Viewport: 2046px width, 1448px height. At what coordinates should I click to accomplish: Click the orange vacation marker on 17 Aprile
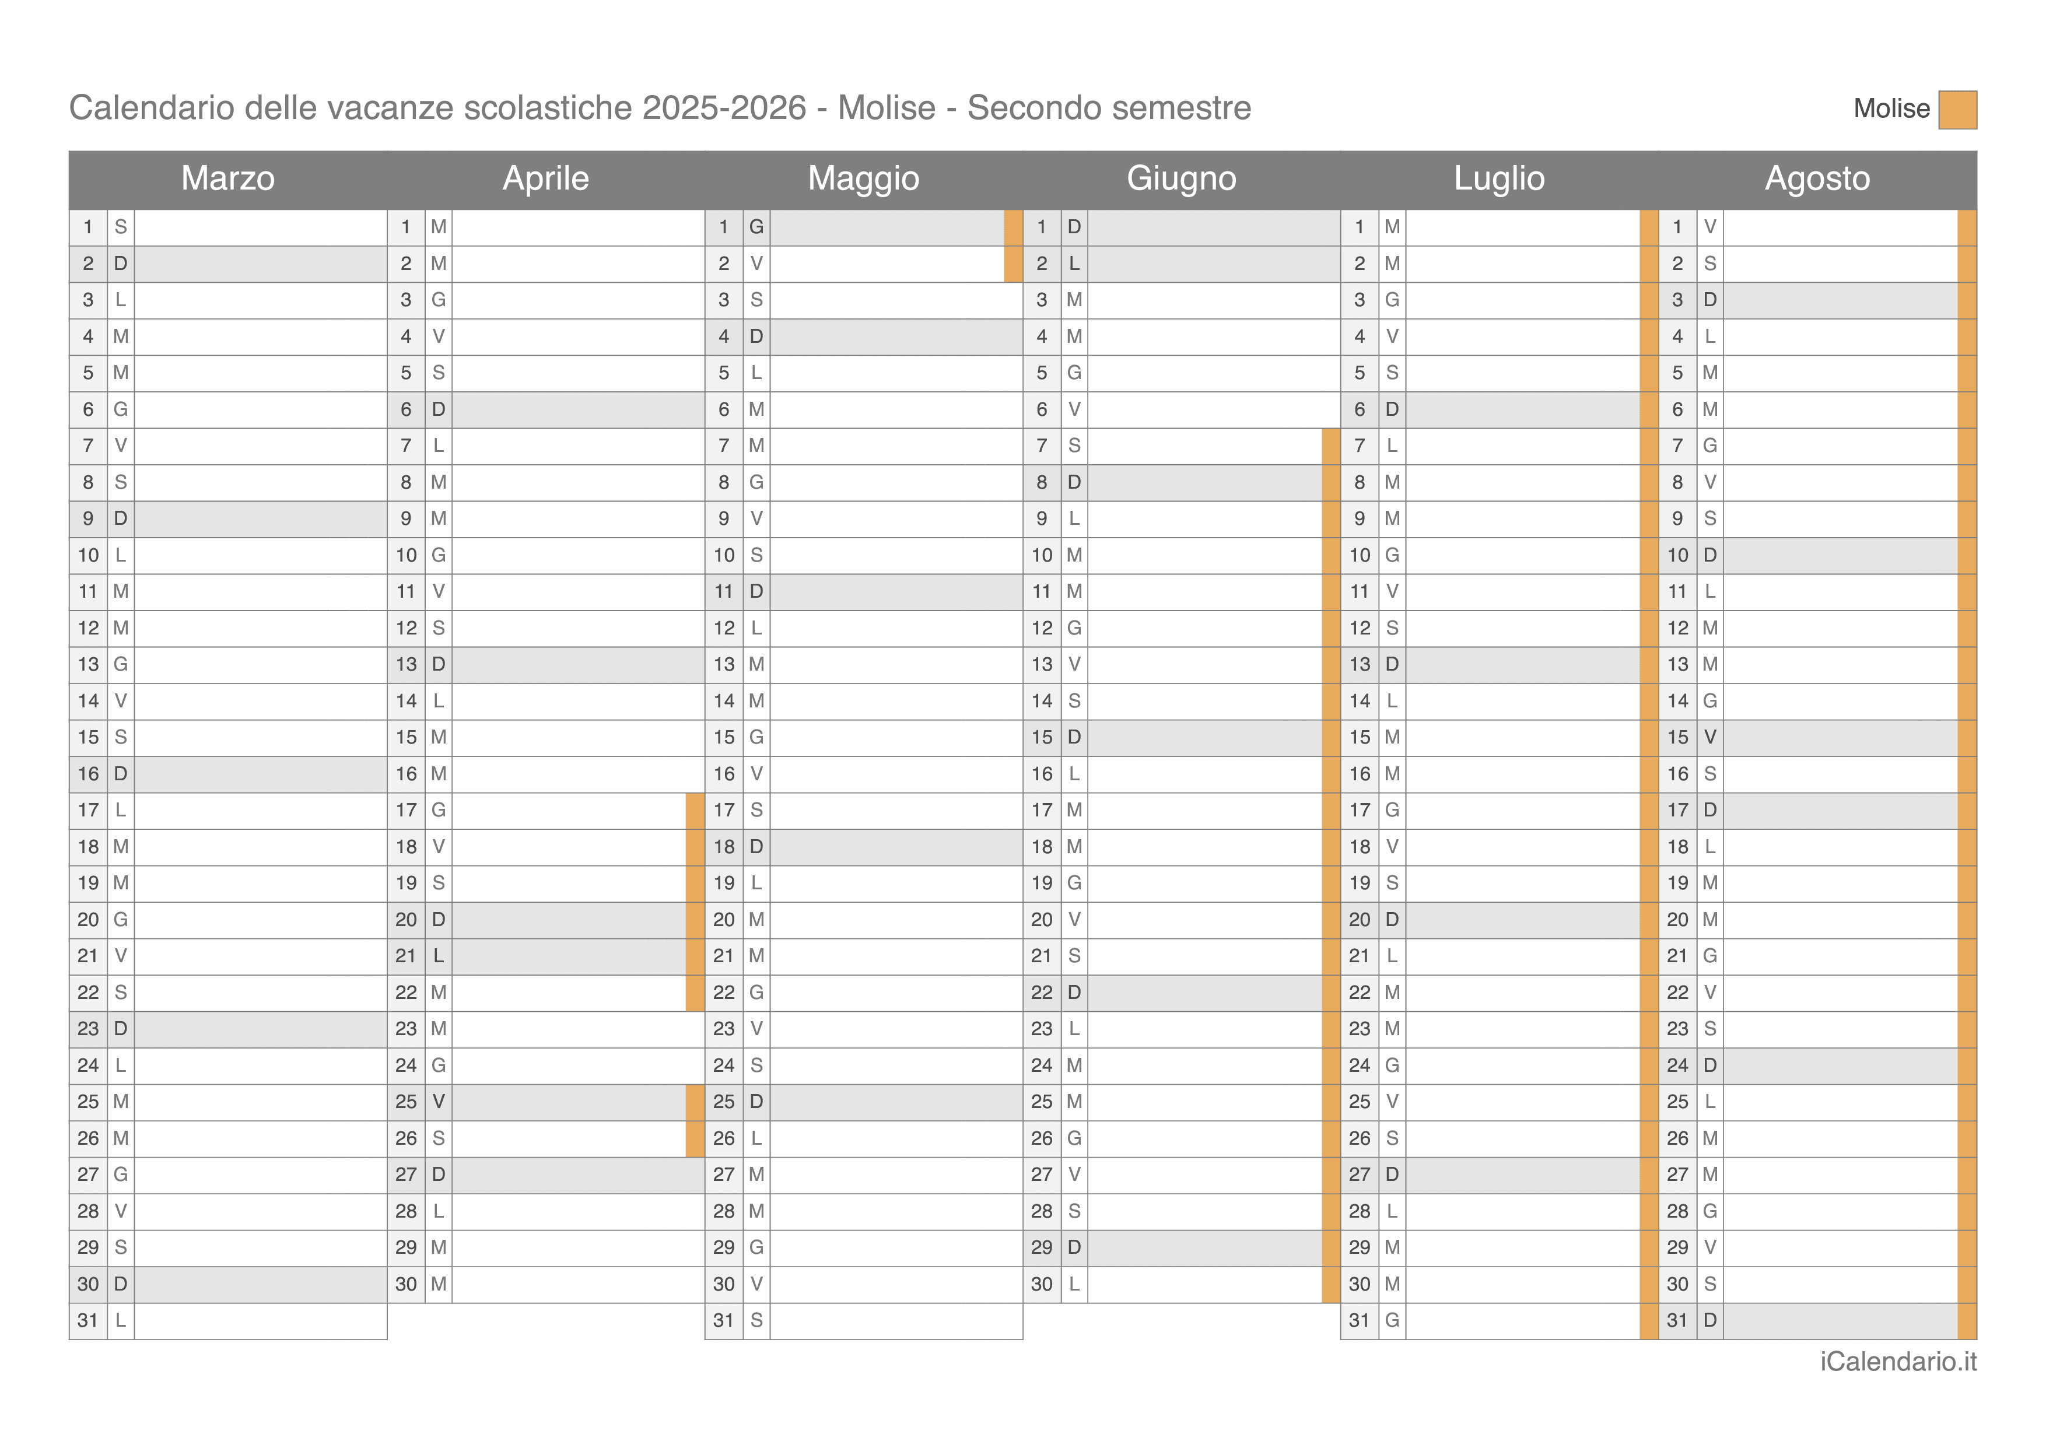695,811
